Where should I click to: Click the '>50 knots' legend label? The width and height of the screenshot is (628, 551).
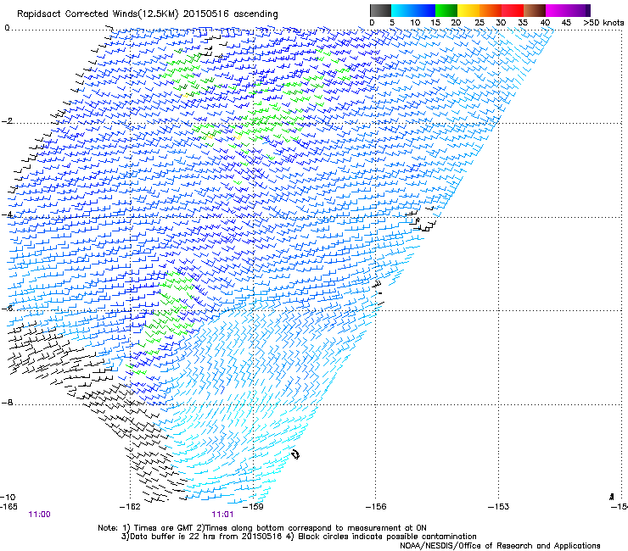coord(603,23)
